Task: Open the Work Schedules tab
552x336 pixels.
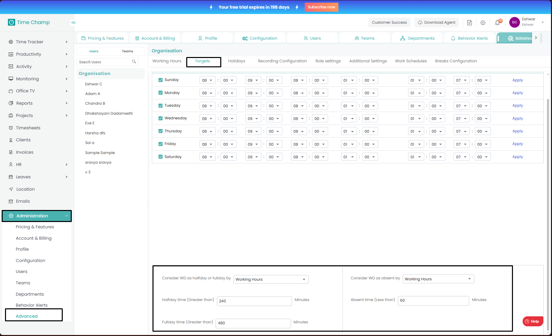Action: coord(410,61)
